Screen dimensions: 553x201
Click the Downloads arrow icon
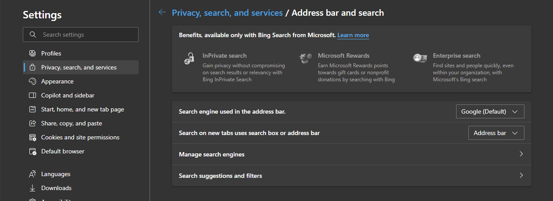point(32,188)
